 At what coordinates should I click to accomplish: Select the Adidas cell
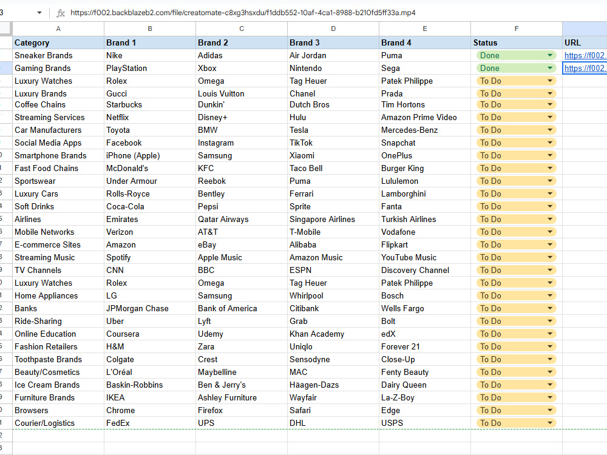tap(242, 55)
